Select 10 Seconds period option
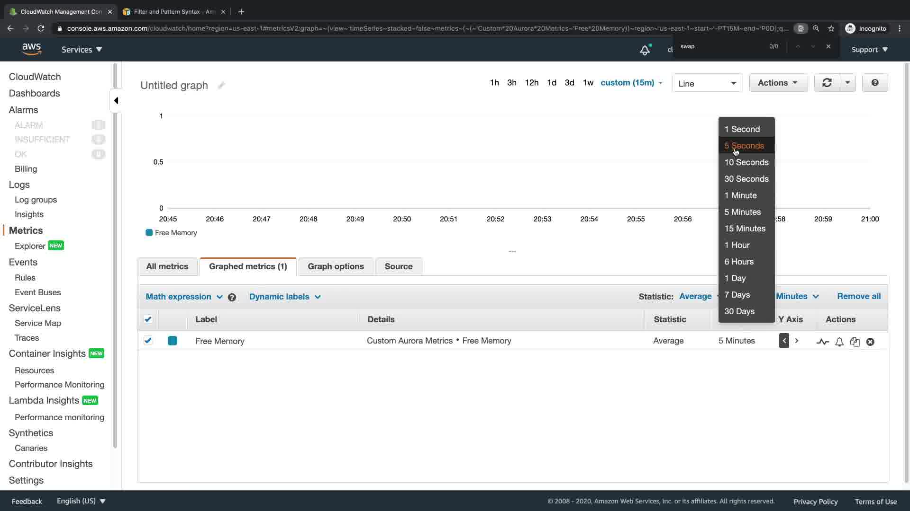This screenshot has width=910, height=511. point(746,162)
